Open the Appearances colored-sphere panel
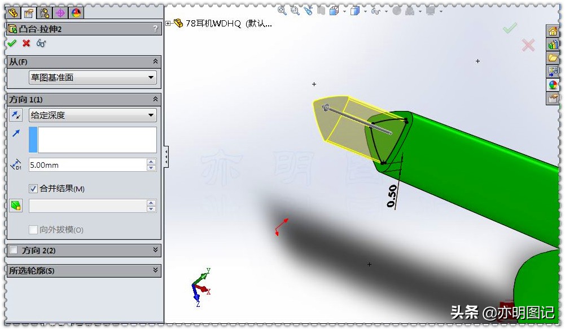Screen dimensions: 565x330 pos(553,85)
